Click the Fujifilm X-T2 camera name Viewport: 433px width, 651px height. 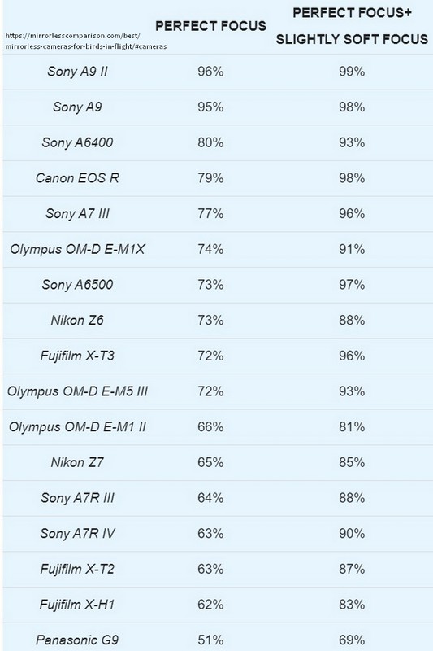[x=77, y=569]
